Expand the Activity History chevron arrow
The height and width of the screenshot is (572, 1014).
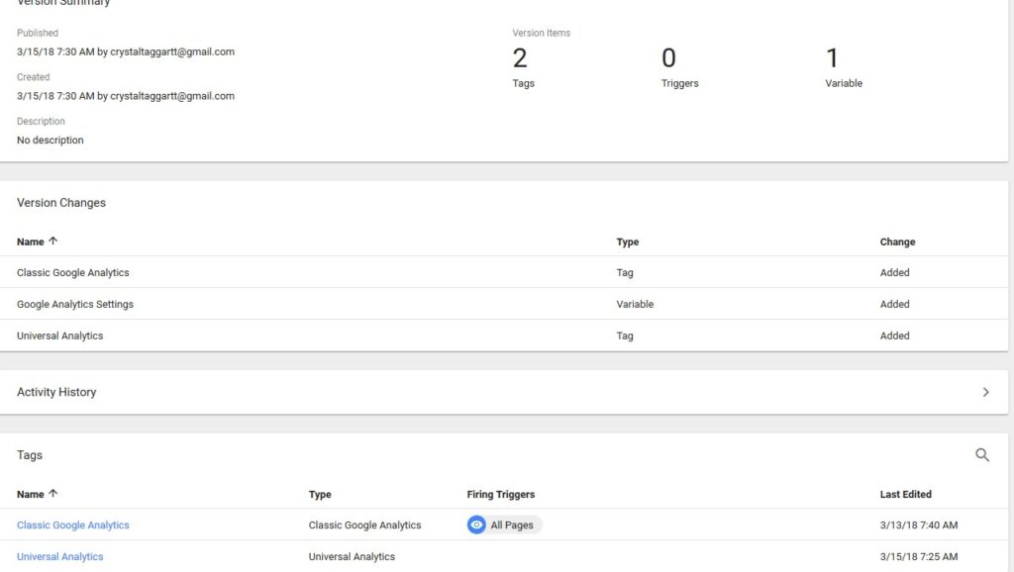click(985, 392)
